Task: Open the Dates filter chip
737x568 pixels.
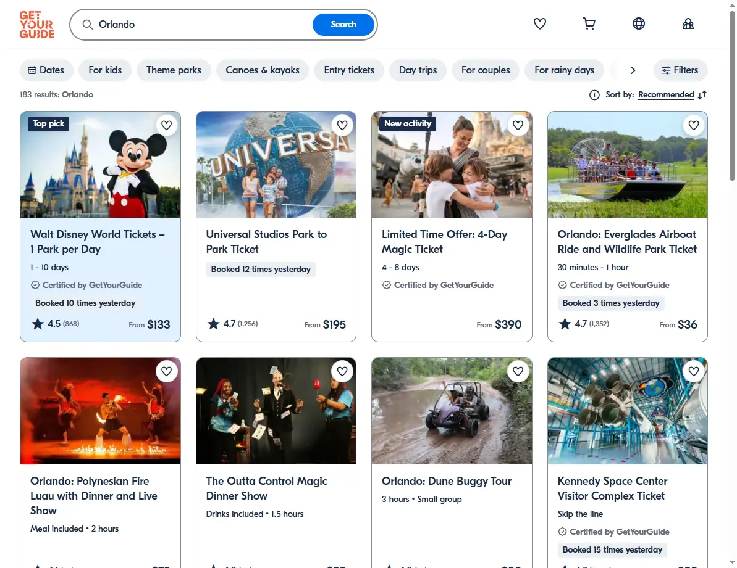Action: [46, 70]
